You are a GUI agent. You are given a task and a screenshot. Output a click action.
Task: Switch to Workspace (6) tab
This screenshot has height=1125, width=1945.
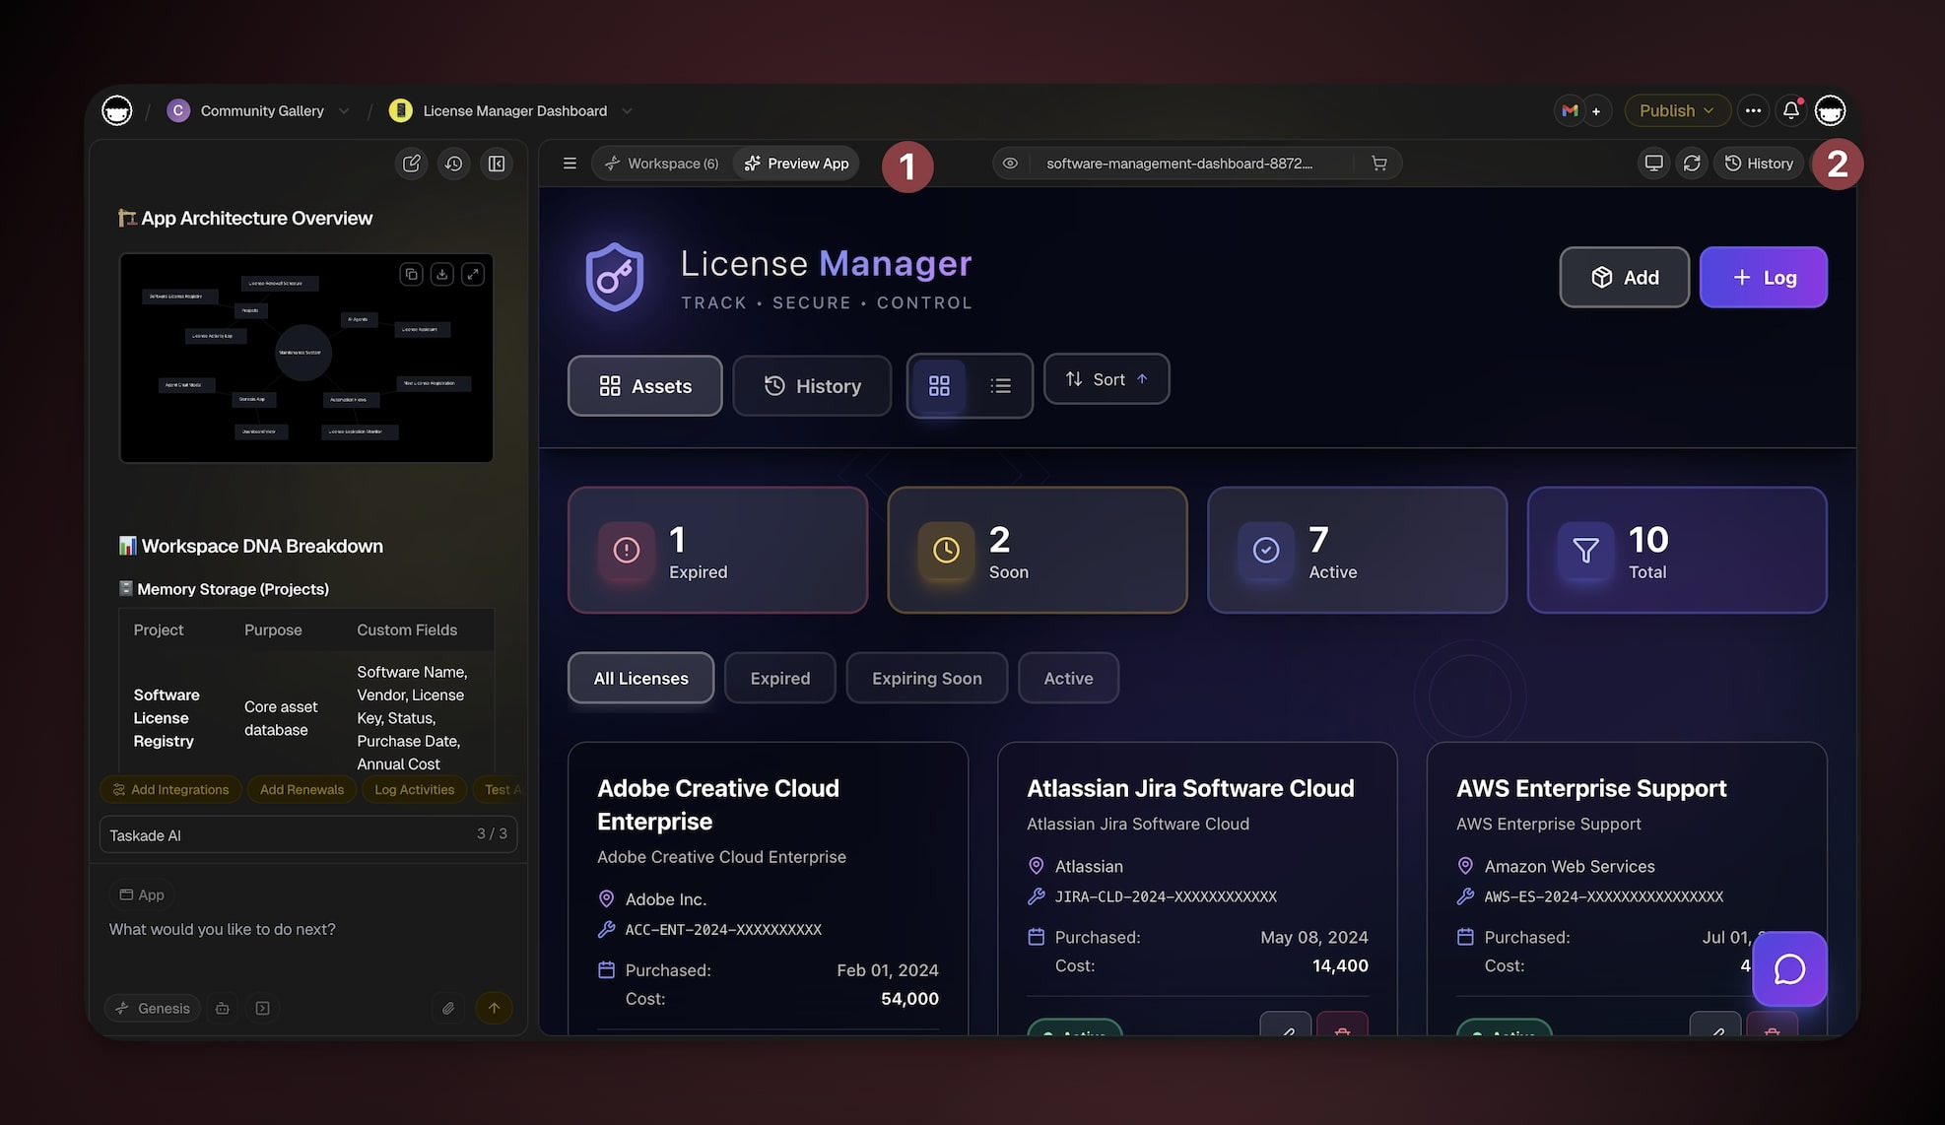662,164
